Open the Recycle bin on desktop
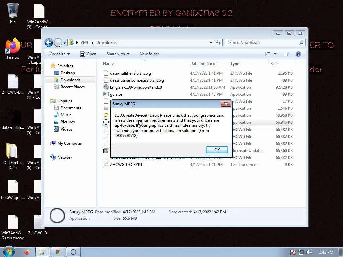 point(13,13)
